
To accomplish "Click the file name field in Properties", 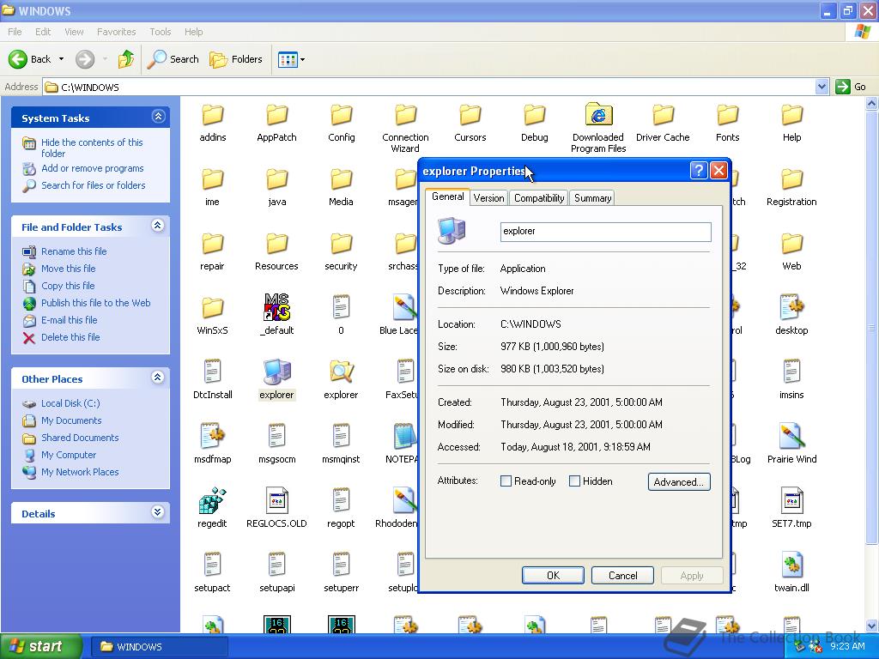I will pos(605,232).
